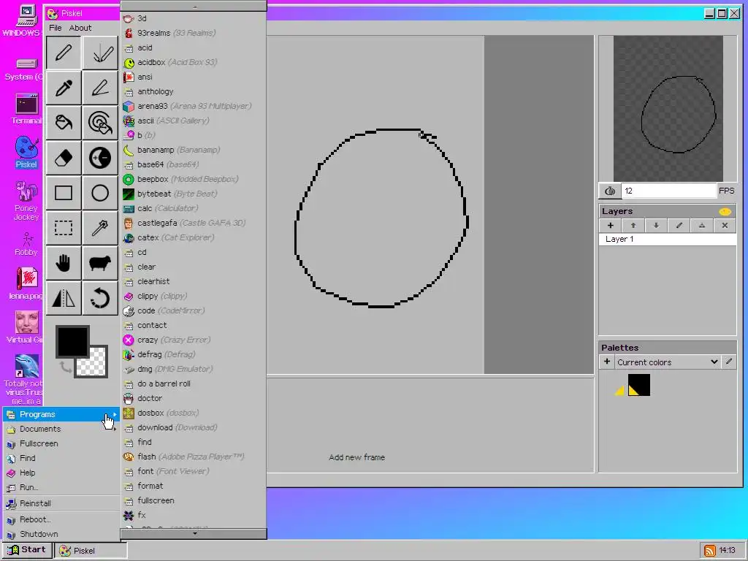Edit the selected palette pencil icon
This screenshot has width=748, height=561.
click(x=729, y=362)
